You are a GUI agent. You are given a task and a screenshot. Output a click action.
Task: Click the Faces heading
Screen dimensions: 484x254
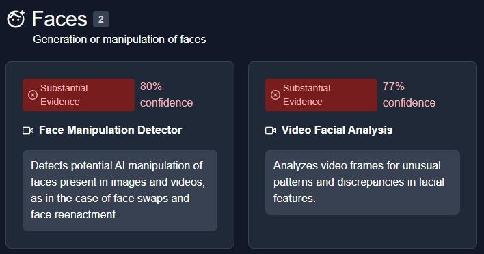pos(59,19)
